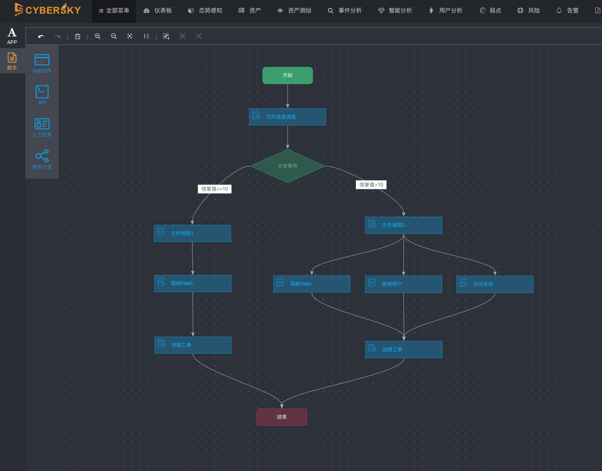
Task: Click the delete trash can icon
Action: point(77,37)
